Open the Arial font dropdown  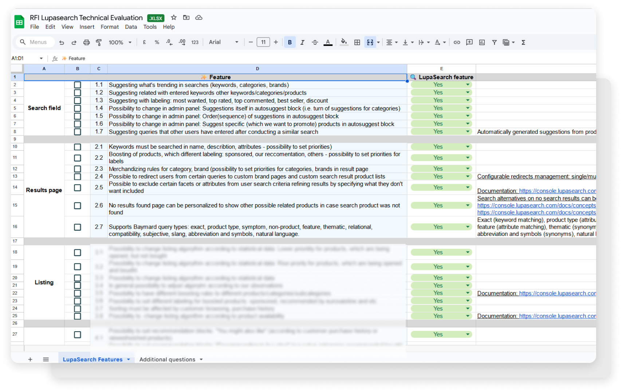click(x=224, y=42)
